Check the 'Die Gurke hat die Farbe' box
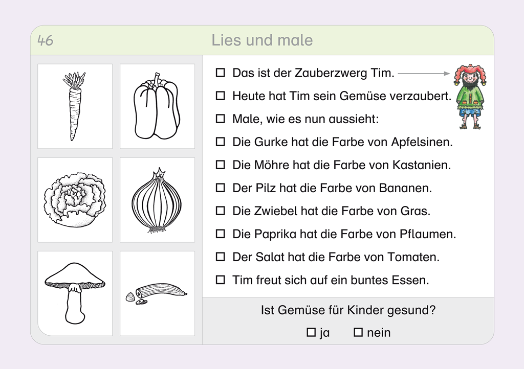Screen dimensions: 524x369 click(x=221, y=142)
